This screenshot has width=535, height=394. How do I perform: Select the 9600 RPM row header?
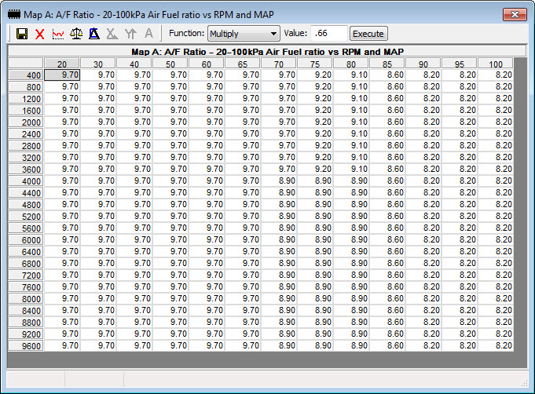pyautogui.click(x=26, y=346)
